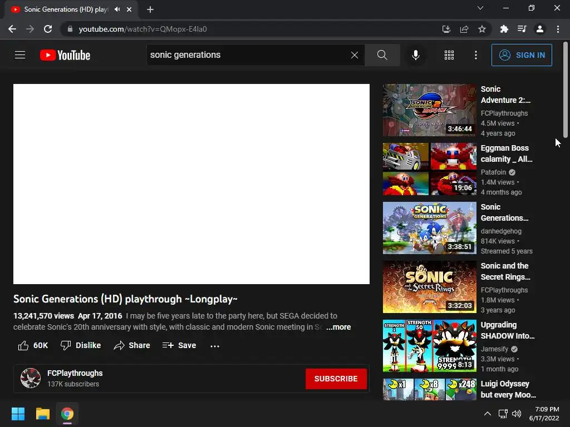Open Eggman Boss calamity video thumbnail

(429, 169)
